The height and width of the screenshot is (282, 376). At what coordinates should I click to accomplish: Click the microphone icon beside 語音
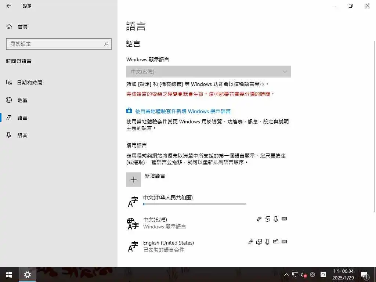point(9,135)
